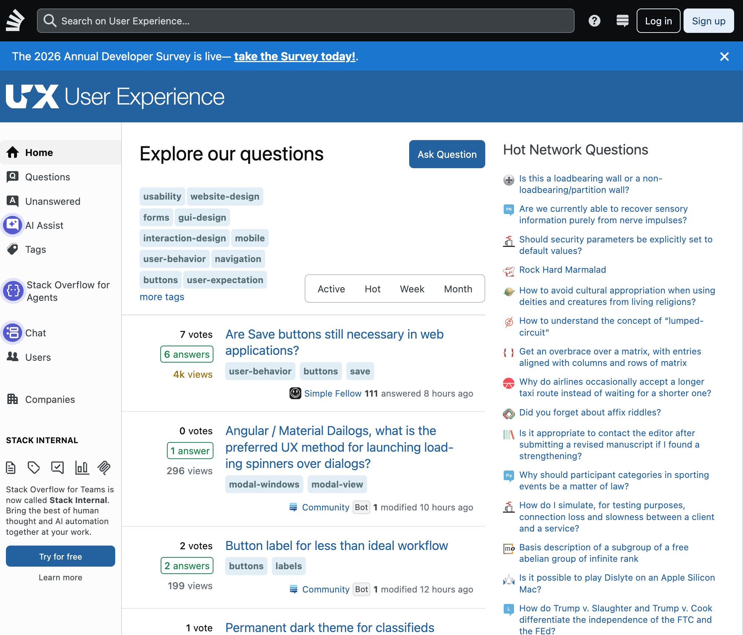Click the 1 answer badge

coord(190,451)
